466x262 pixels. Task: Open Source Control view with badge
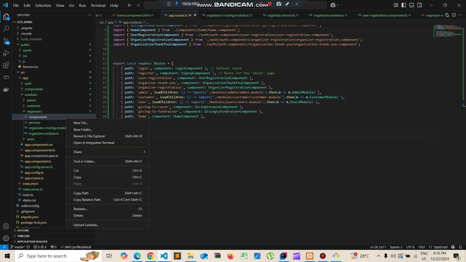click(x=6, y=41)
